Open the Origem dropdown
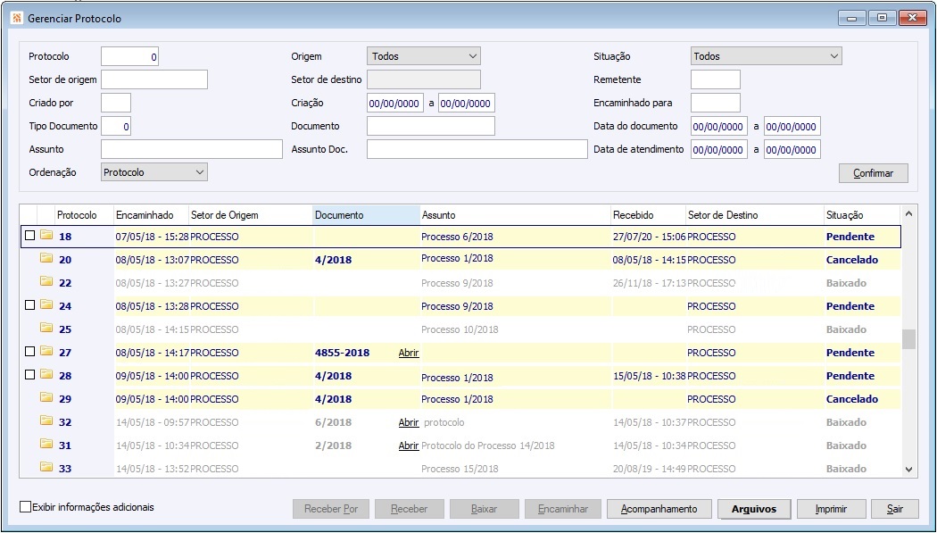The width and height of the screenshot is (937, 533). click(x=423, y=56)
